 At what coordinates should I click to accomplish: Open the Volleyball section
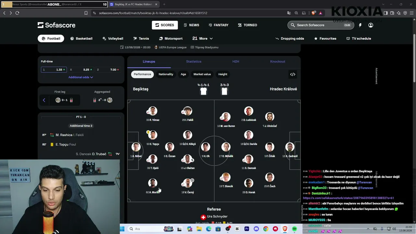(x=113, y=38)
